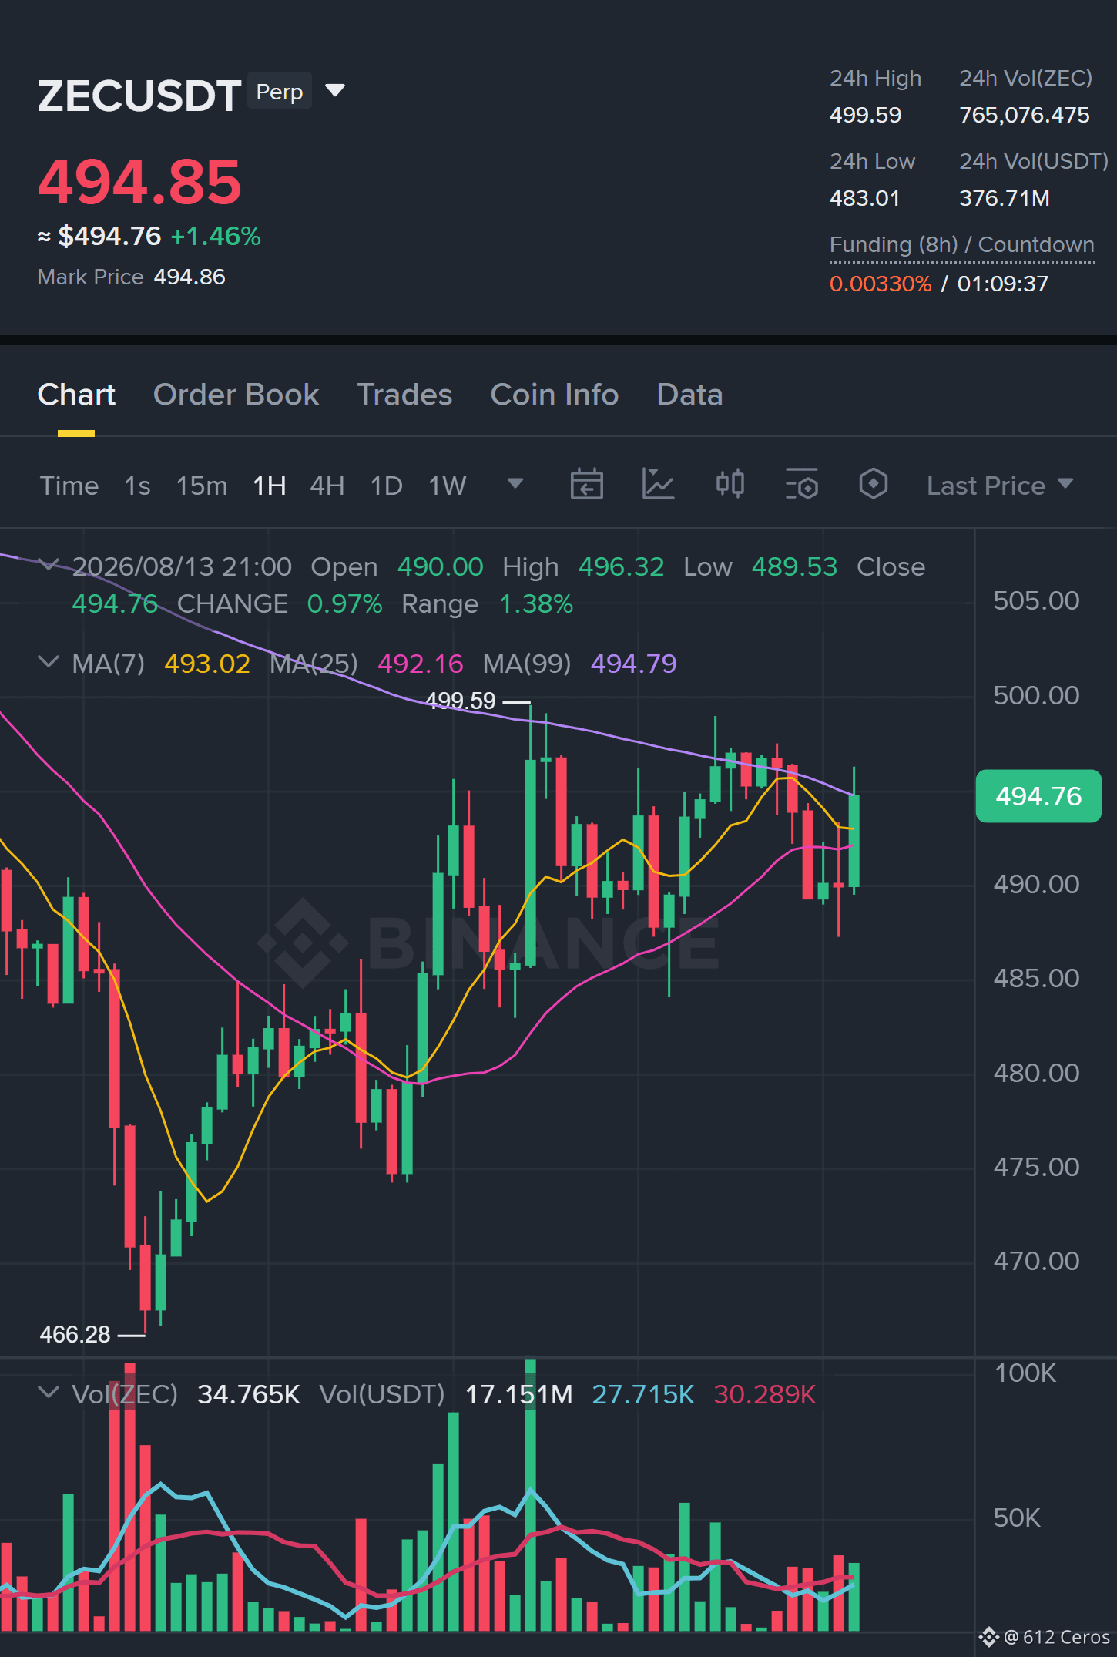
Task: Select the 1D timeframe
Action: click(x=386, y=486)
